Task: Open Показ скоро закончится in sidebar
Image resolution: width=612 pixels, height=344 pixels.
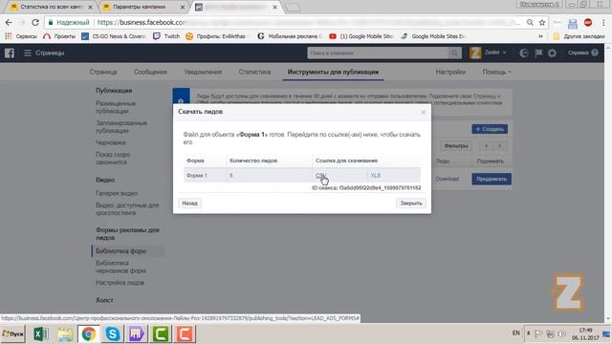Action: (113, 159)
